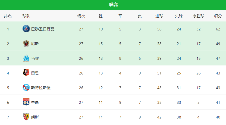Click the Lyon OL club logo
Viewport: 226px width, 125px height.
pyautogui.click(x=26, y=102)
